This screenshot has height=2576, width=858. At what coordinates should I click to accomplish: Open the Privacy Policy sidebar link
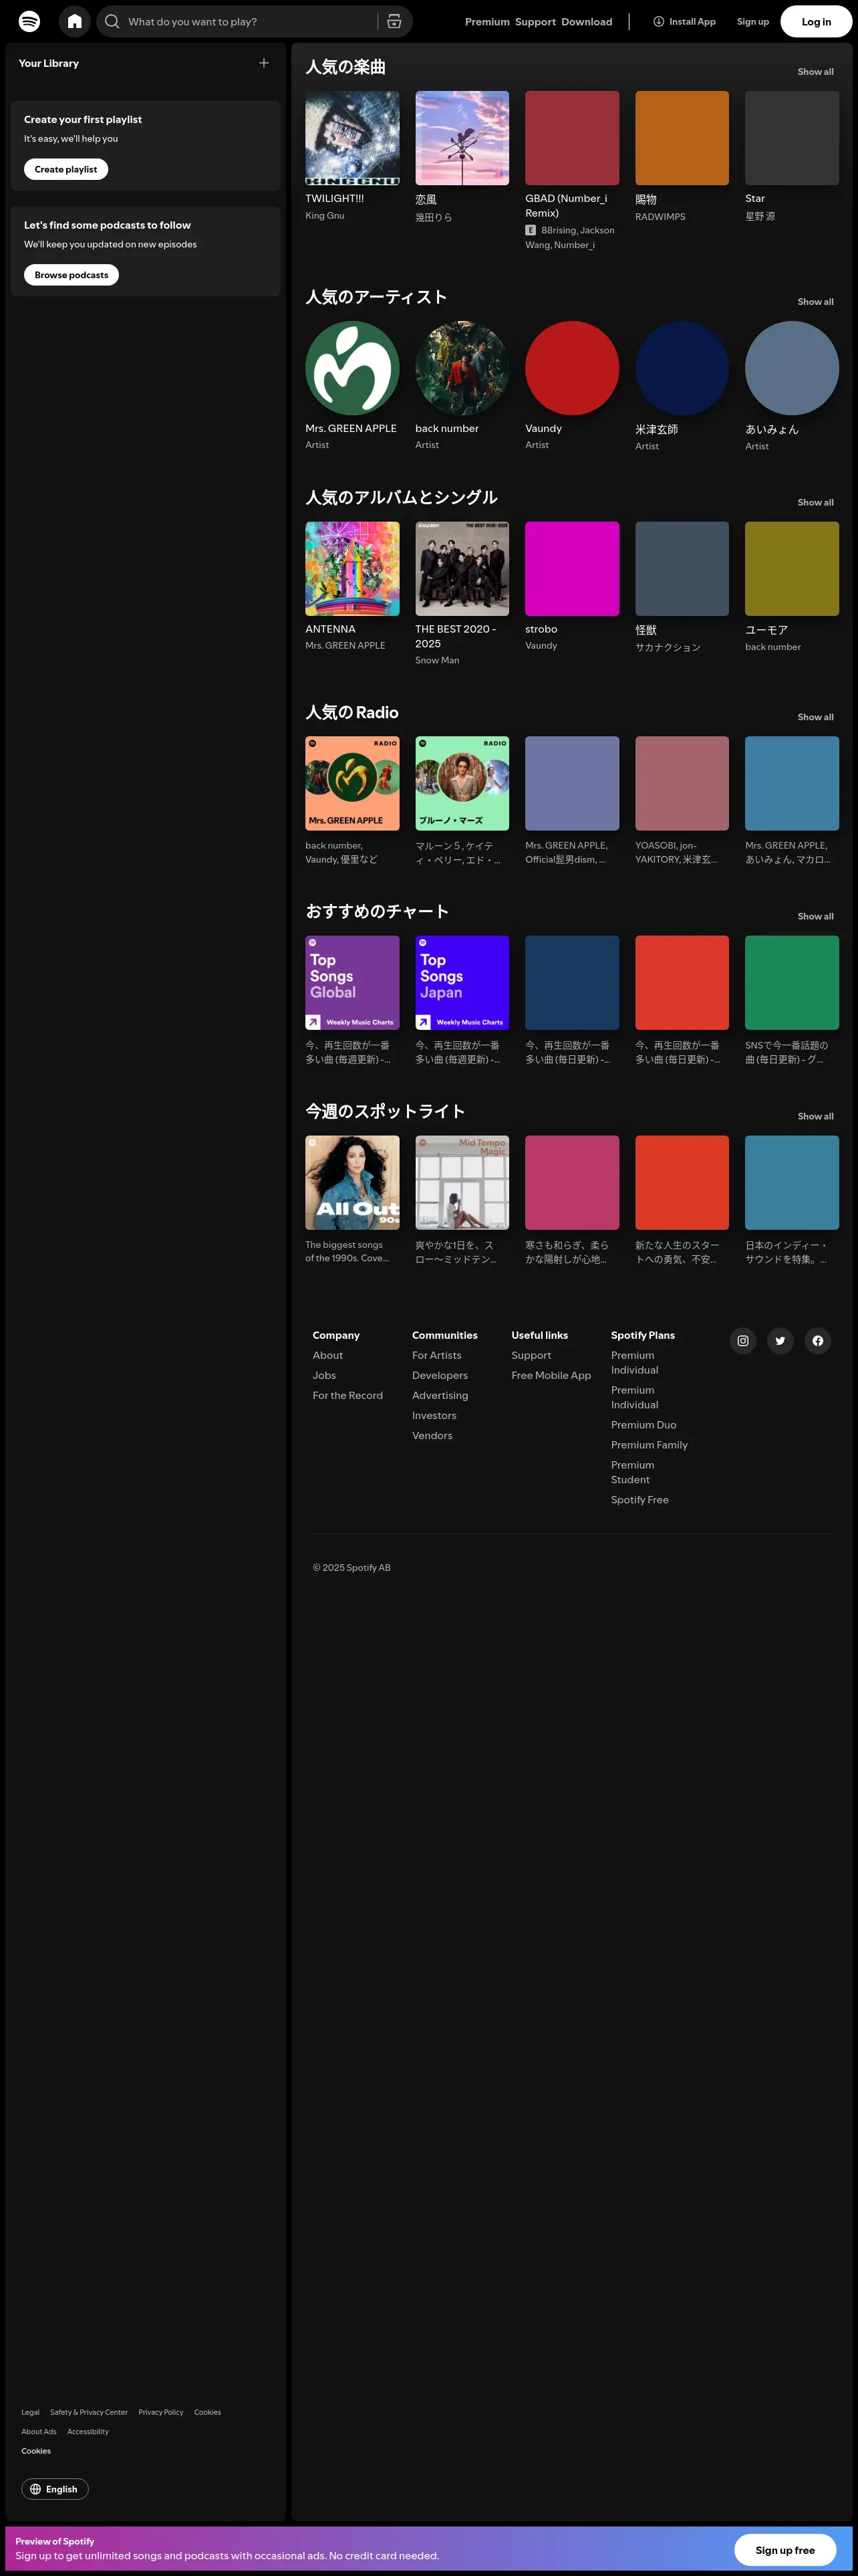[161, 2413]
